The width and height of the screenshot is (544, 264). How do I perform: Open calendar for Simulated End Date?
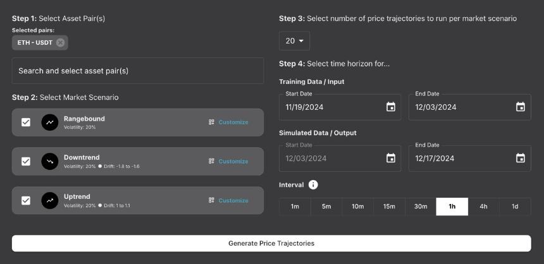coord(521,159)
